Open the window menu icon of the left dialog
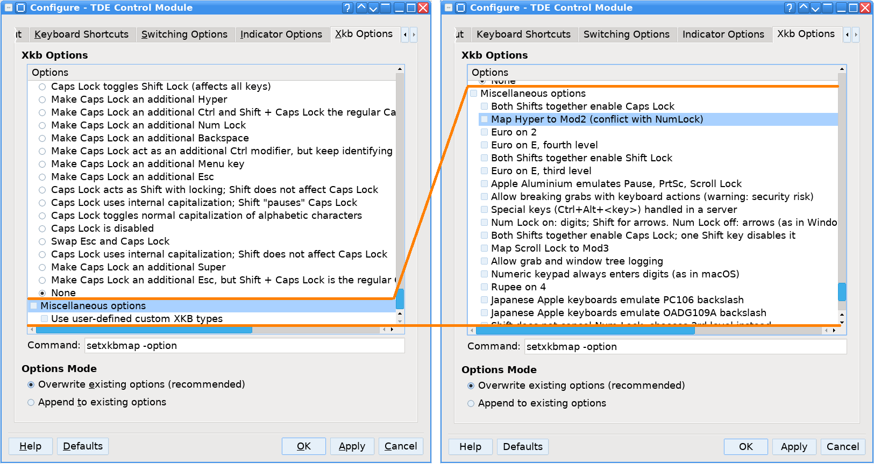874x464 pixels. tap(9, 8)
